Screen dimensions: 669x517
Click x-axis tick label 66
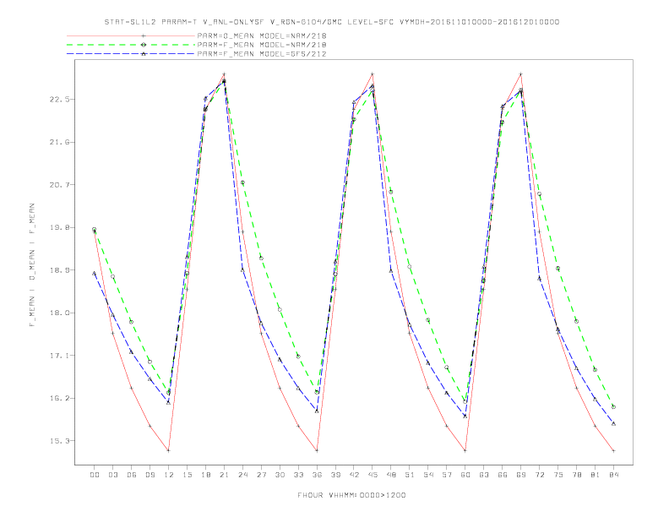tap(503, 475)
